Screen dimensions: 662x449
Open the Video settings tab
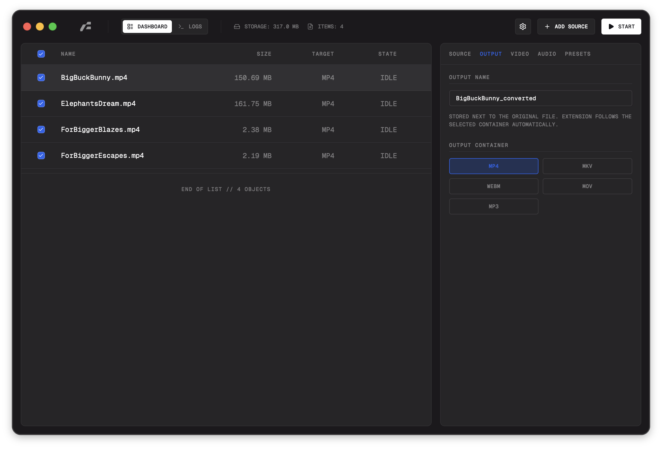pyautogui.click(x=520, y=54)
